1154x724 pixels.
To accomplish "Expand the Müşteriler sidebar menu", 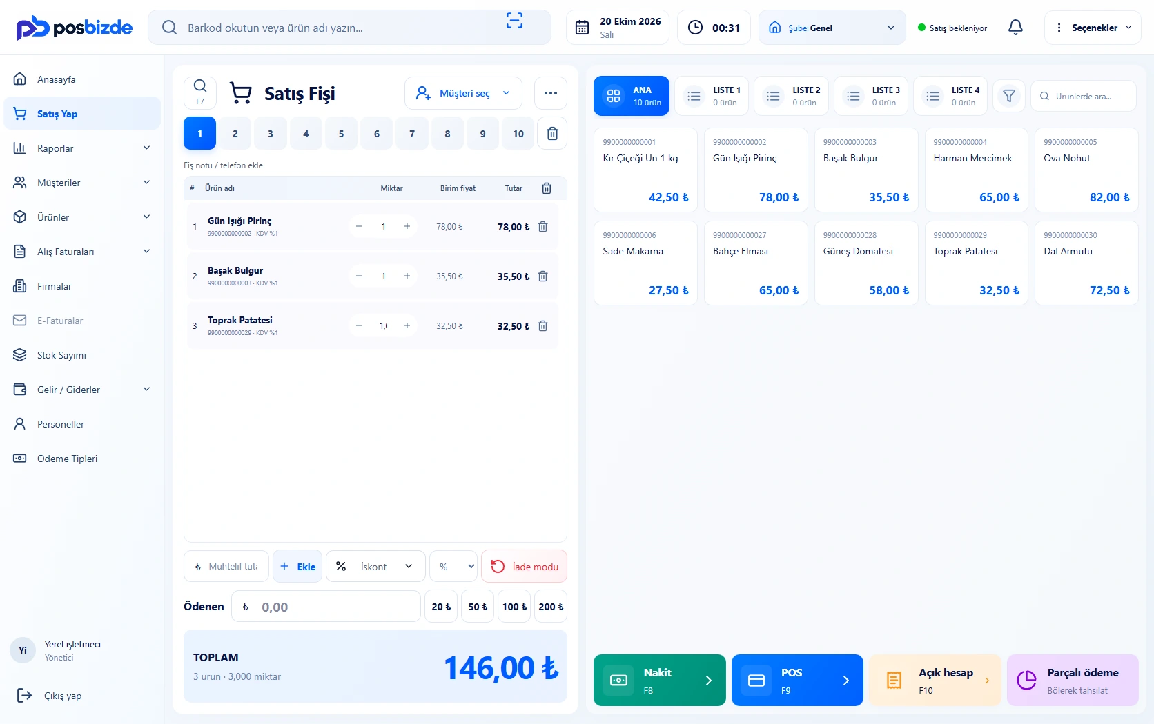I will [82, 183].
